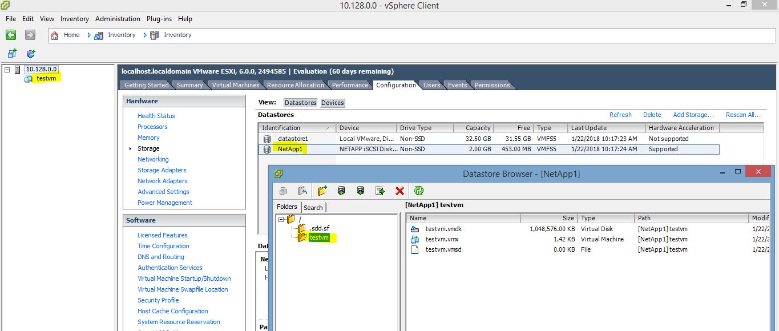
Task: Download a file from the datastore
Action: point(360,191)
